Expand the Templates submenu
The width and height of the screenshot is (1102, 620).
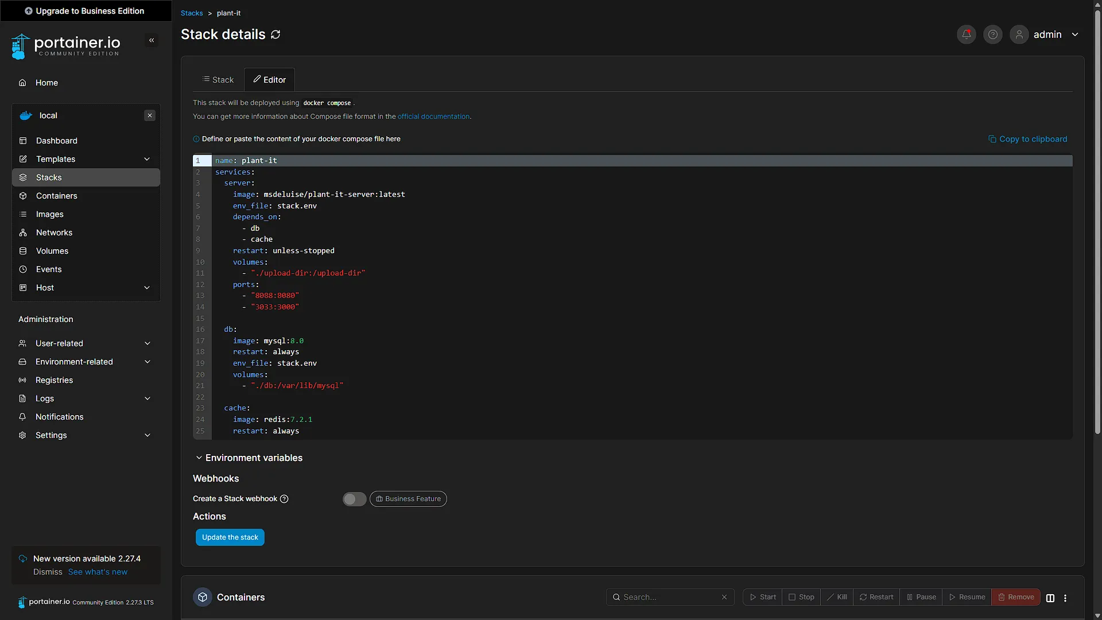[147, 159]
